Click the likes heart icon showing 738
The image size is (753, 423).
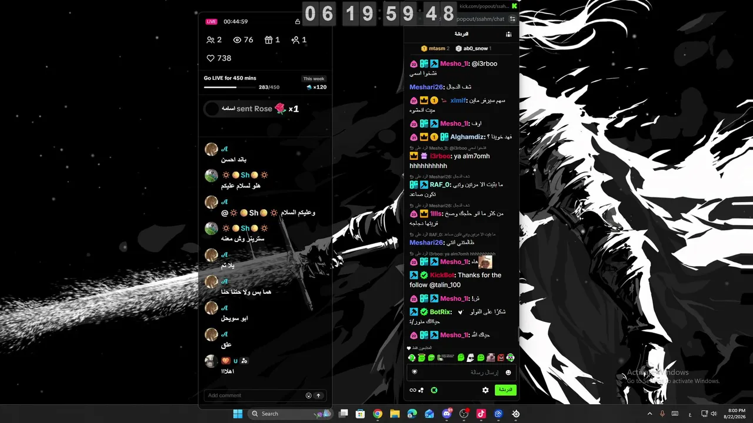[211, 58]
